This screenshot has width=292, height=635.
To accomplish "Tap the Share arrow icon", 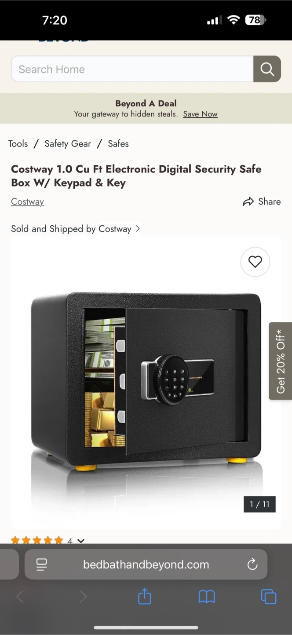I will (x=248, y=202).
